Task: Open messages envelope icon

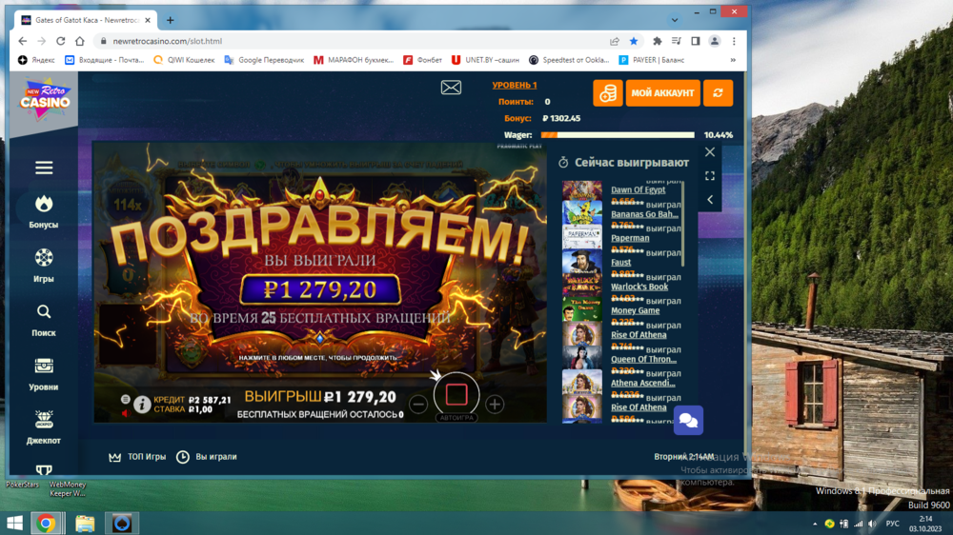Action: tap(451, 88)
